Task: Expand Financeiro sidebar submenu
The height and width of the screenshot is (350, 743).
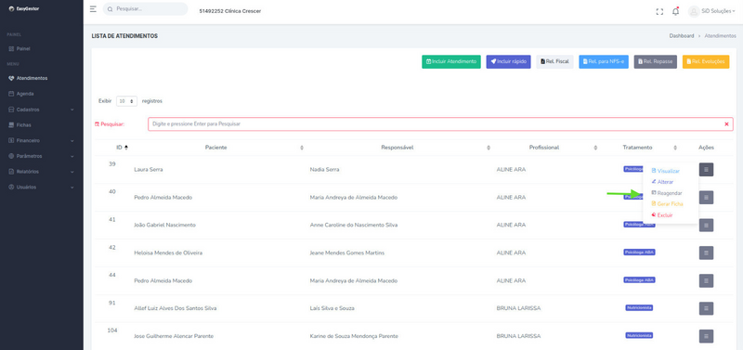Action: click(42, 141)
